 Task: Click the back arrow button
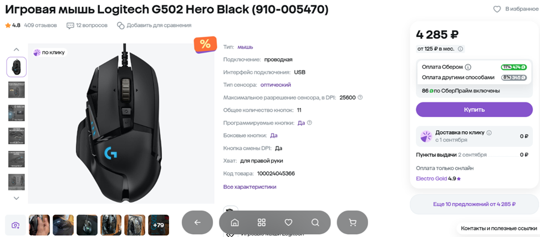coord(197,223)
